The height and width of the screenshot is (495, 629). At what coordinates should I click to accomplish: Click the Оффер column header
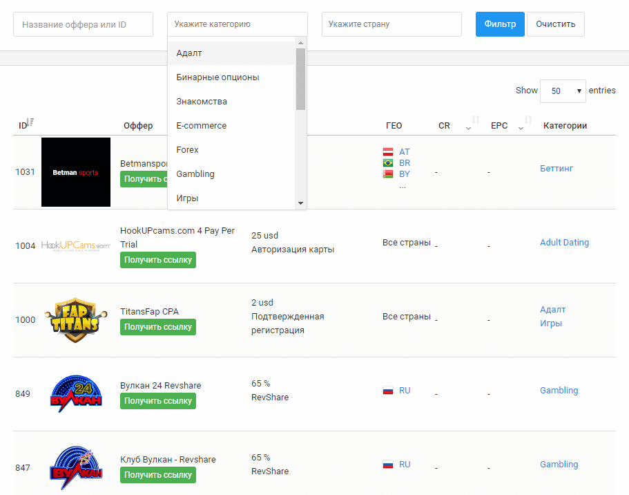(138, 126)
